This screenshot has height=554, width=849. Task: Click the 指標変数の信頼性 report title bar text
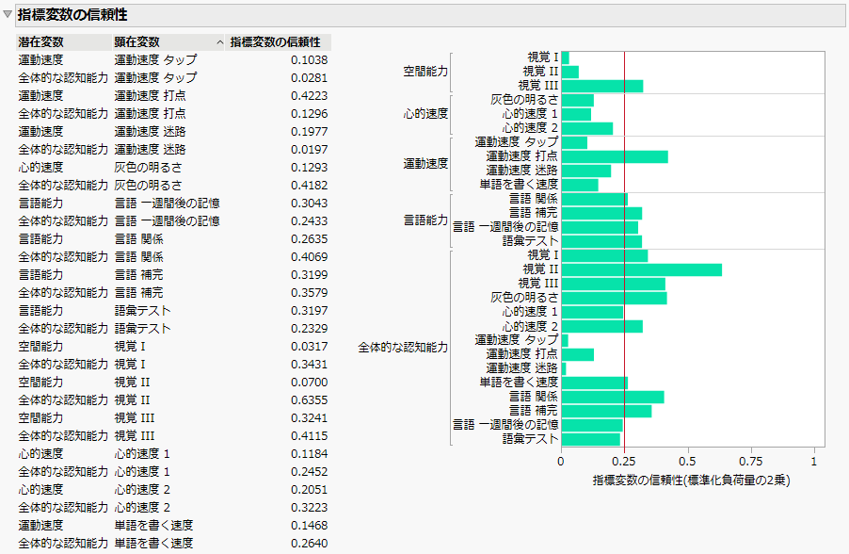pyautogui.click(x=72, y=15)
